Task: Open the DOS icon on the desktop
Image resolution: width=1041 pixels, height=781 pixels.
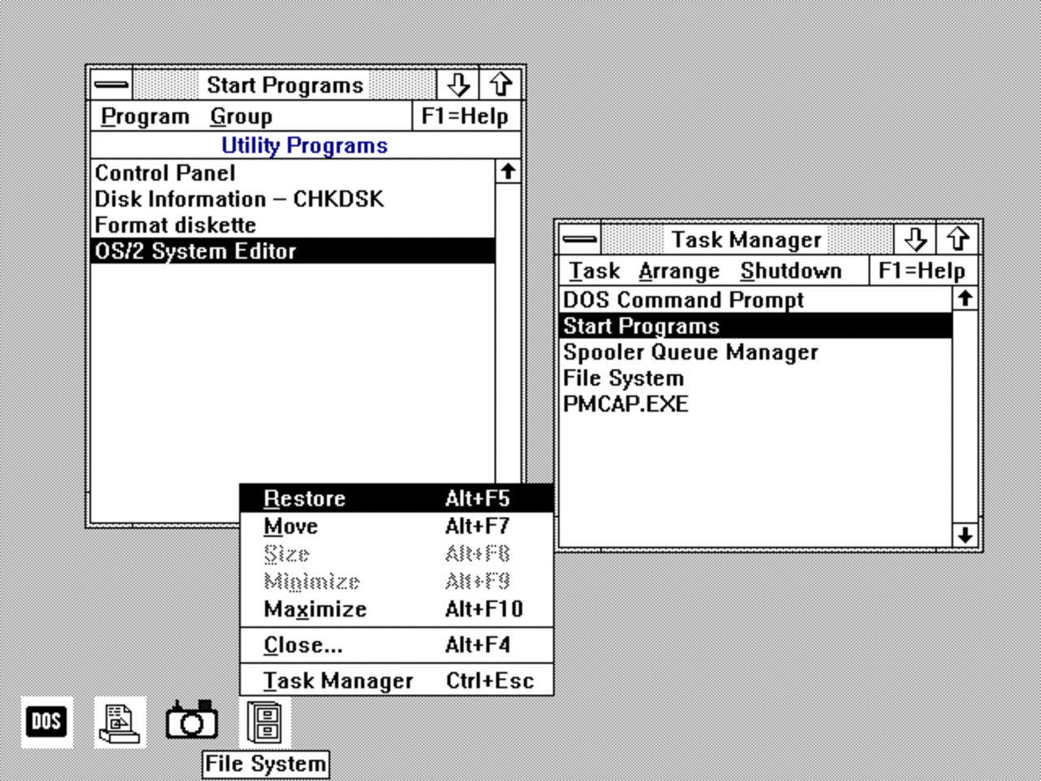Action: pyautogui.click(x=46, y=722)
